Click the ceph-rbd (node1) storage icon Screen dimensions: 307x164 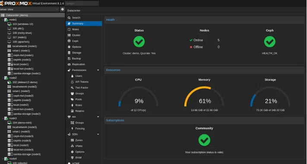tap(10, 55)
